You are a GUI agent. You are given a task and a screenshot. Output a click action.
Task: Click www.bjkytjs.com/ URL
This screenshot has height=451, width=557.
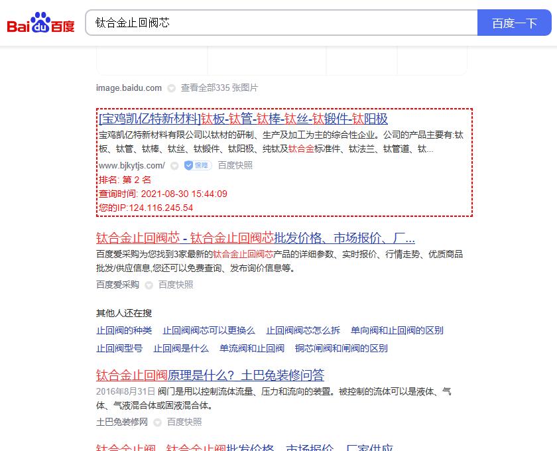(x=131, y=166)
